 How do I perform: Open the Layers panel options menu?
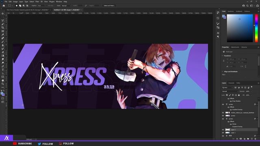pyautogui.click(x=258, y=83)
